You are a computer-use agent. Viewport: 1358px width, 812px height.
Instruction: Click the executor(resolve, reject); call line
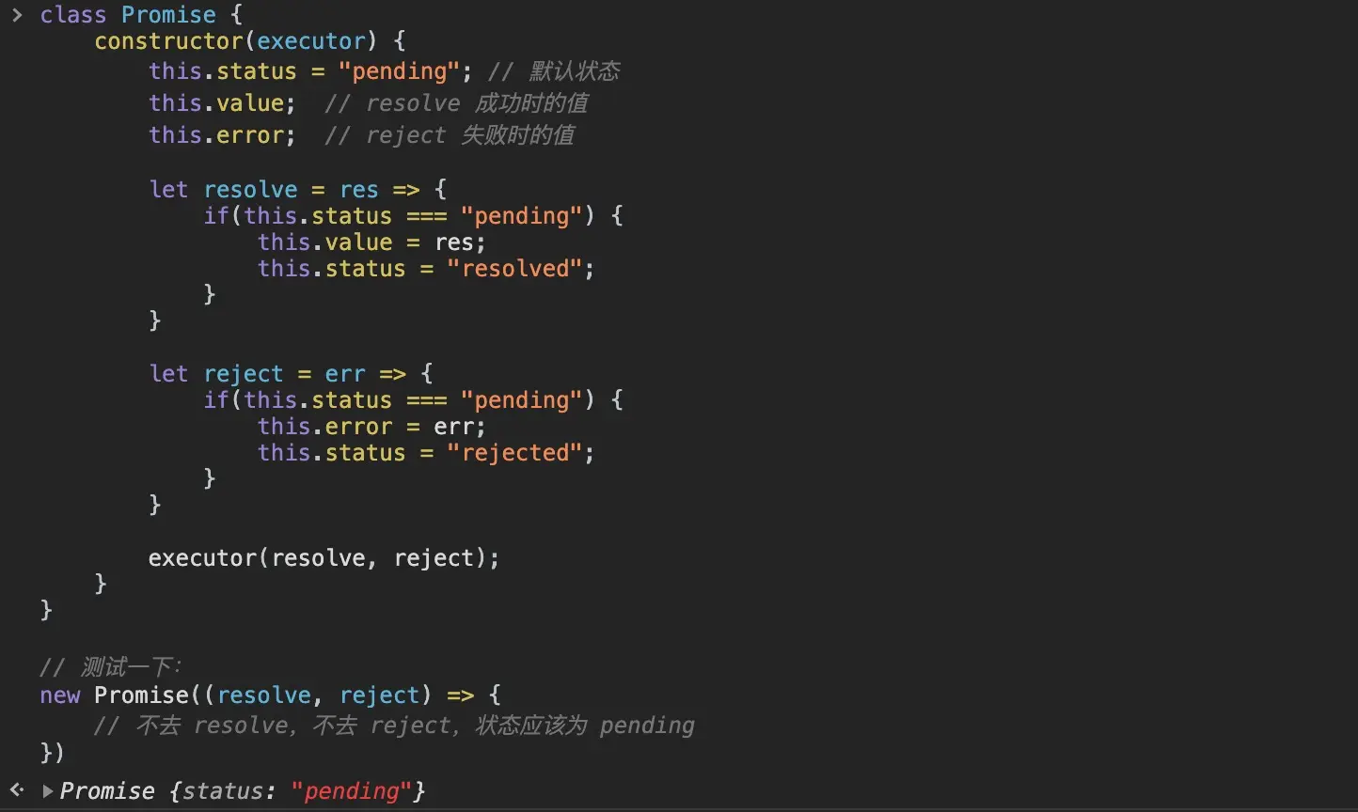pos(324,558)
